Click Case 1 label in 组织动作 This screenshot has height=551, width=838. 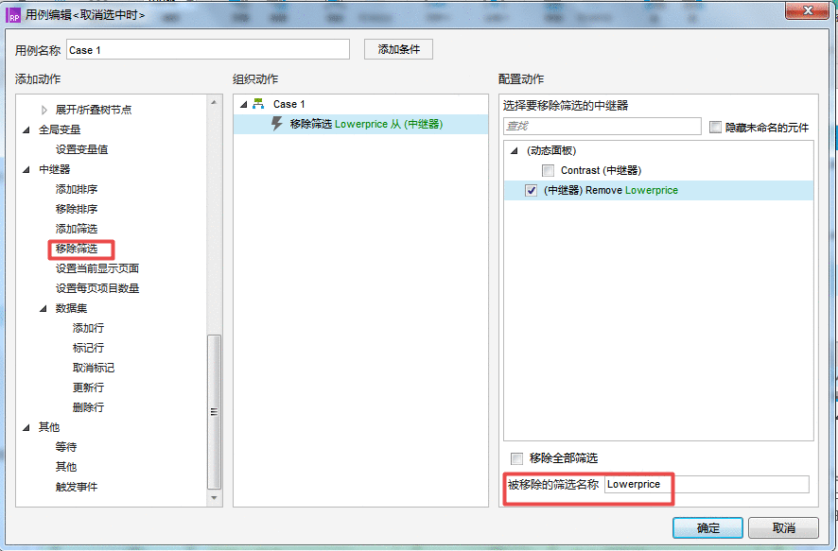pyautogui.click(x=288, y=104)
